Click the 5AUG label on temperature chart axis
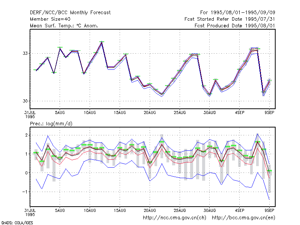Screen dimensions: 300x225 tap(60, 113)
